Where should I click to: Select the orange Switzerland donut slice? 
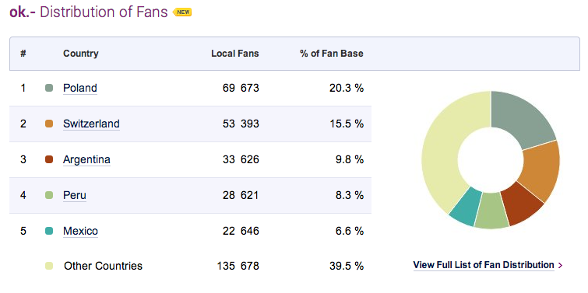541,170
